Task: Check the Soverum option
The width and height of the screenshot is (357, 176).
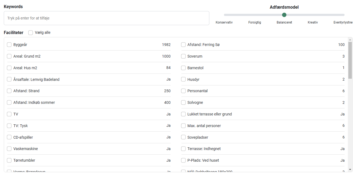Action: point(183,56)
